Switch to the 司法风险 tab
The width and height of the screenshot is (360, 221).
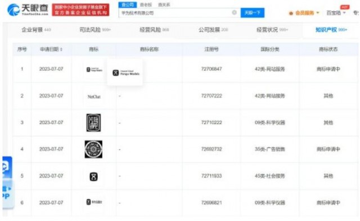[95, 30]
